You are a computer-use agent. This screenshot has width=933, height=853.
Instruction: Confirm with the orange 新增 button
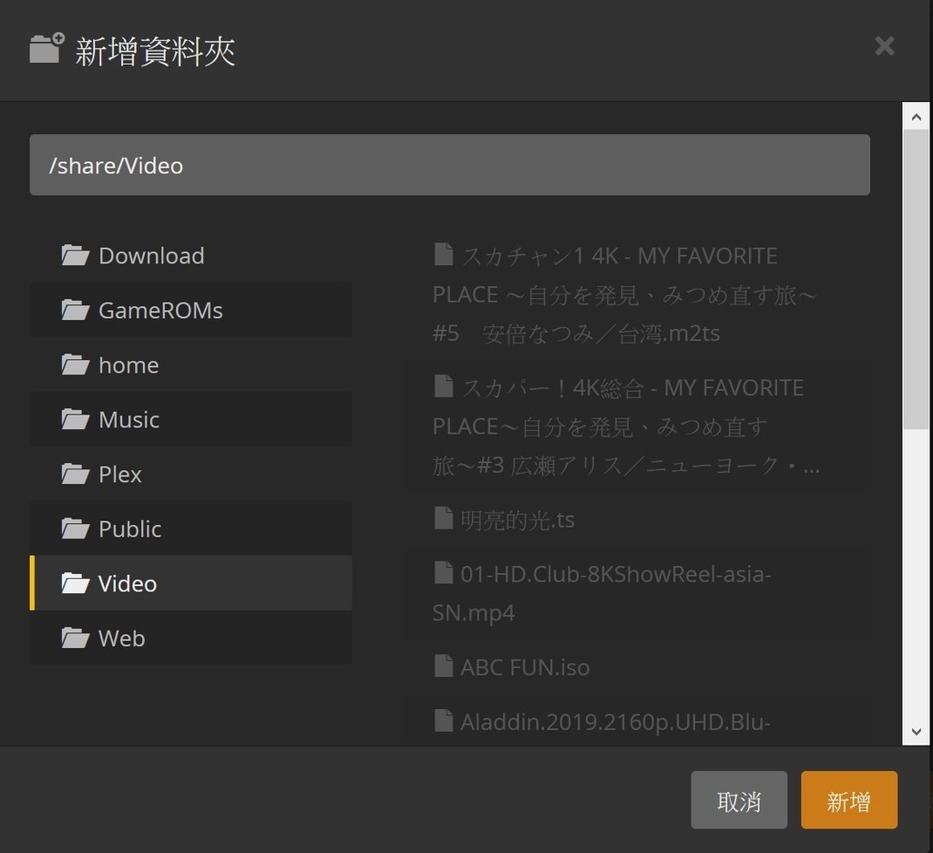849,800
